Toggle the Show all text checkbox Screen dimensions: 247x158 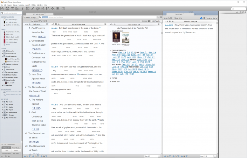pyautogui.click(x=173, y=18)
